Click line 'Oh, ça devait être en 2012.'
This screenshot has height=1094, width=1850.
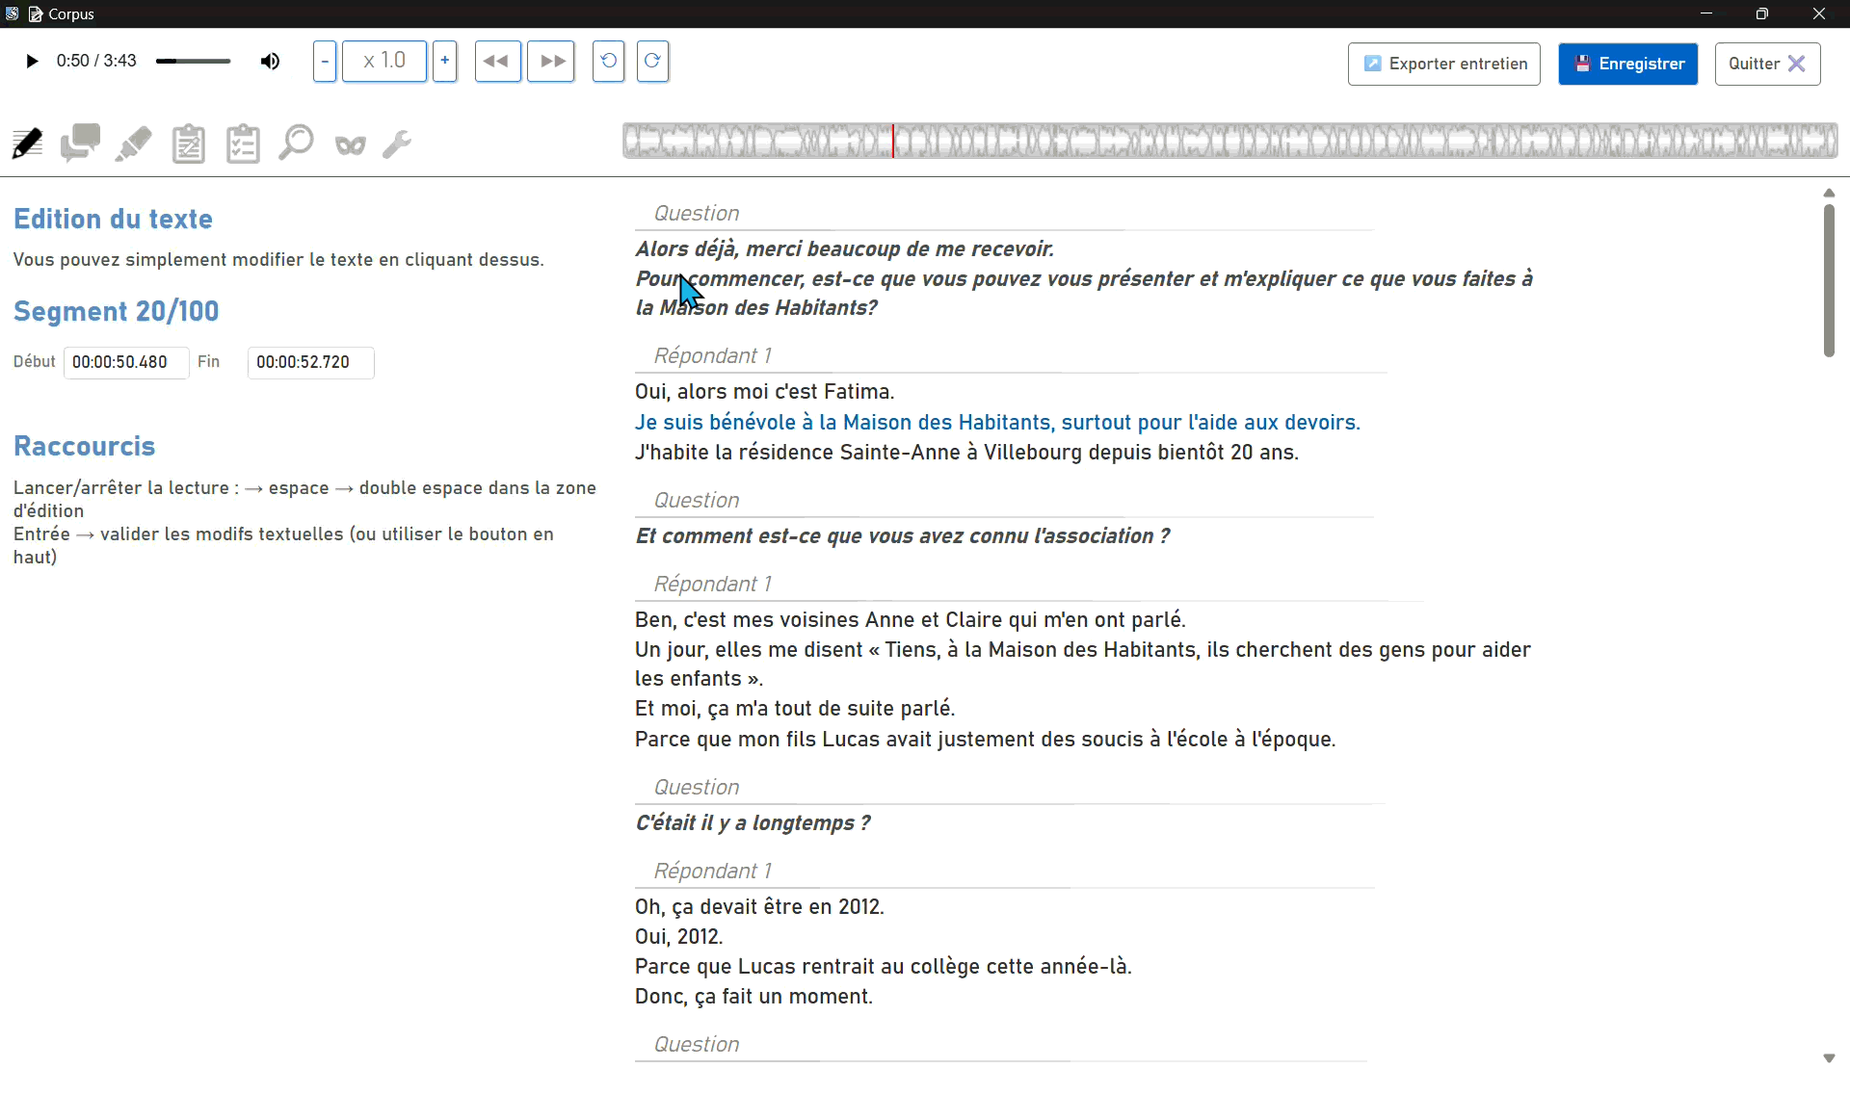click(x=759, y=907)
